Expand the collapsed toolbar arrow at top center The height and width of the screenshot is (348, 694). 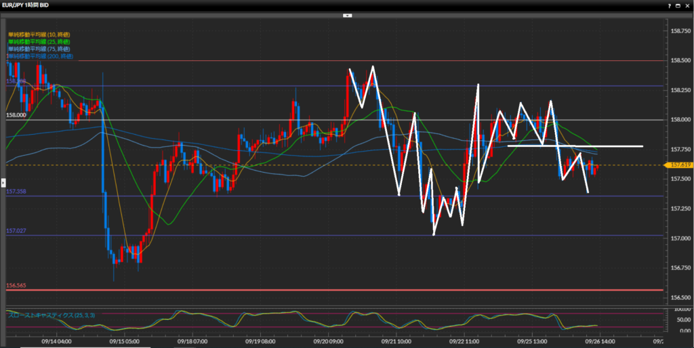347,14
